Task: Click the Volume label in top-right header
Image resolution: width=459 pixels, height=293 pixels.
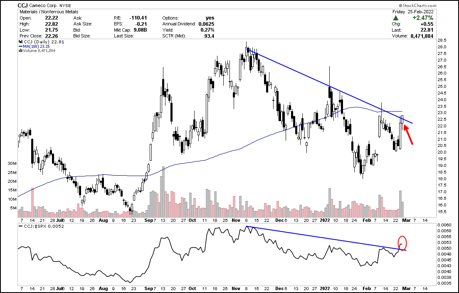Action: 400,36
